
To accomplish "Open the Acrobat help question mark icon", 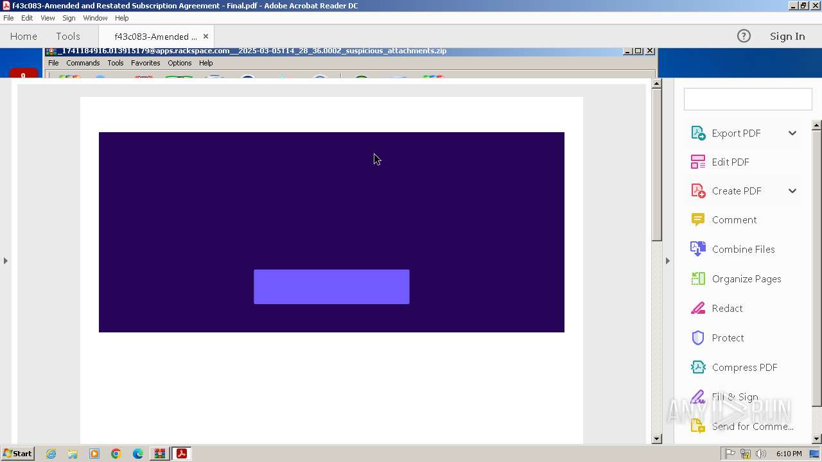I will (744, 36).
